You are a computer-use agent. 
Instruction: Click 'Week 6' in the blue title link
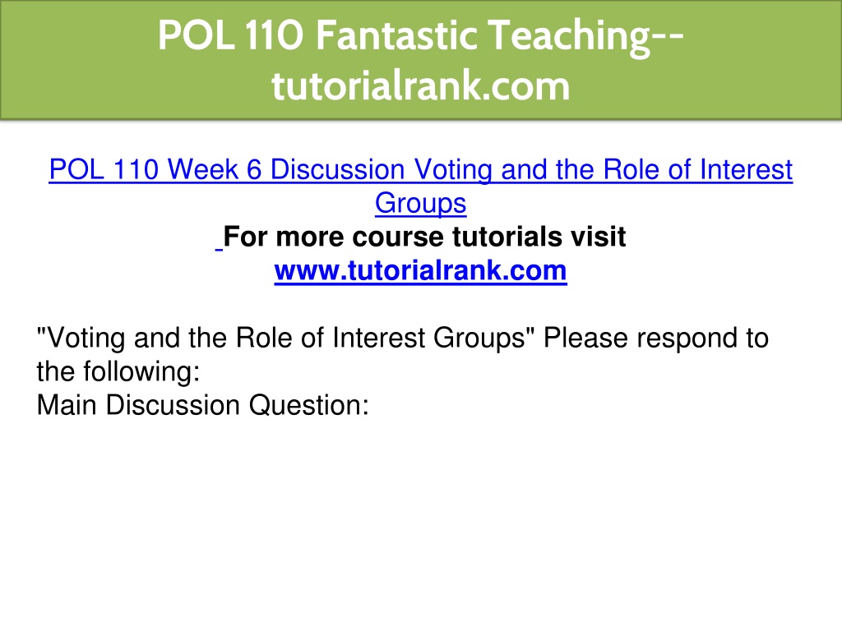tap(215, 169)
